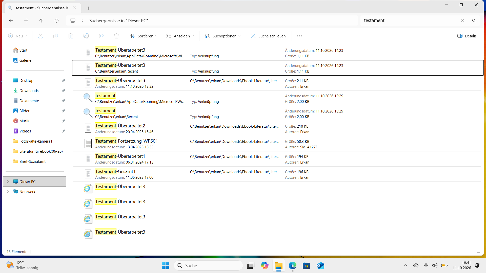Open the Suchoptionen dropdown

coord(223,36)
